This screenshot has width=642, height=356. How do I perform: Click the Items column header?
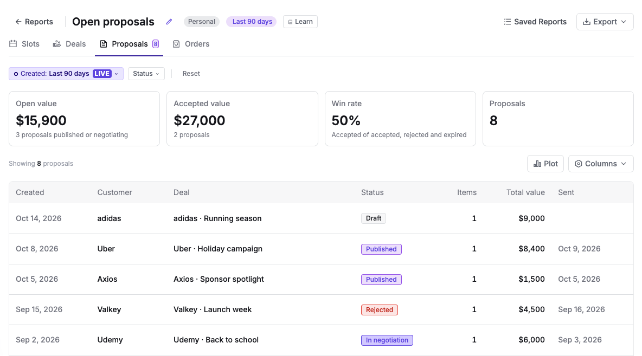tap(467, 192)
